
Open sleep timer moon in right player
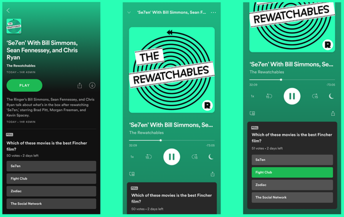point(331,96)
